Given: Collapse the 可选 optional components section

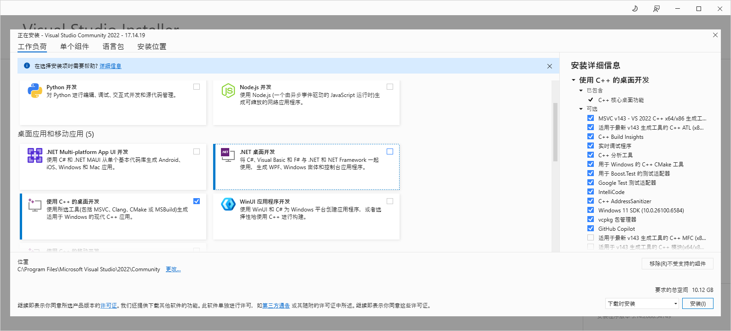Looking at the screenshot, I should pos(581,109).
